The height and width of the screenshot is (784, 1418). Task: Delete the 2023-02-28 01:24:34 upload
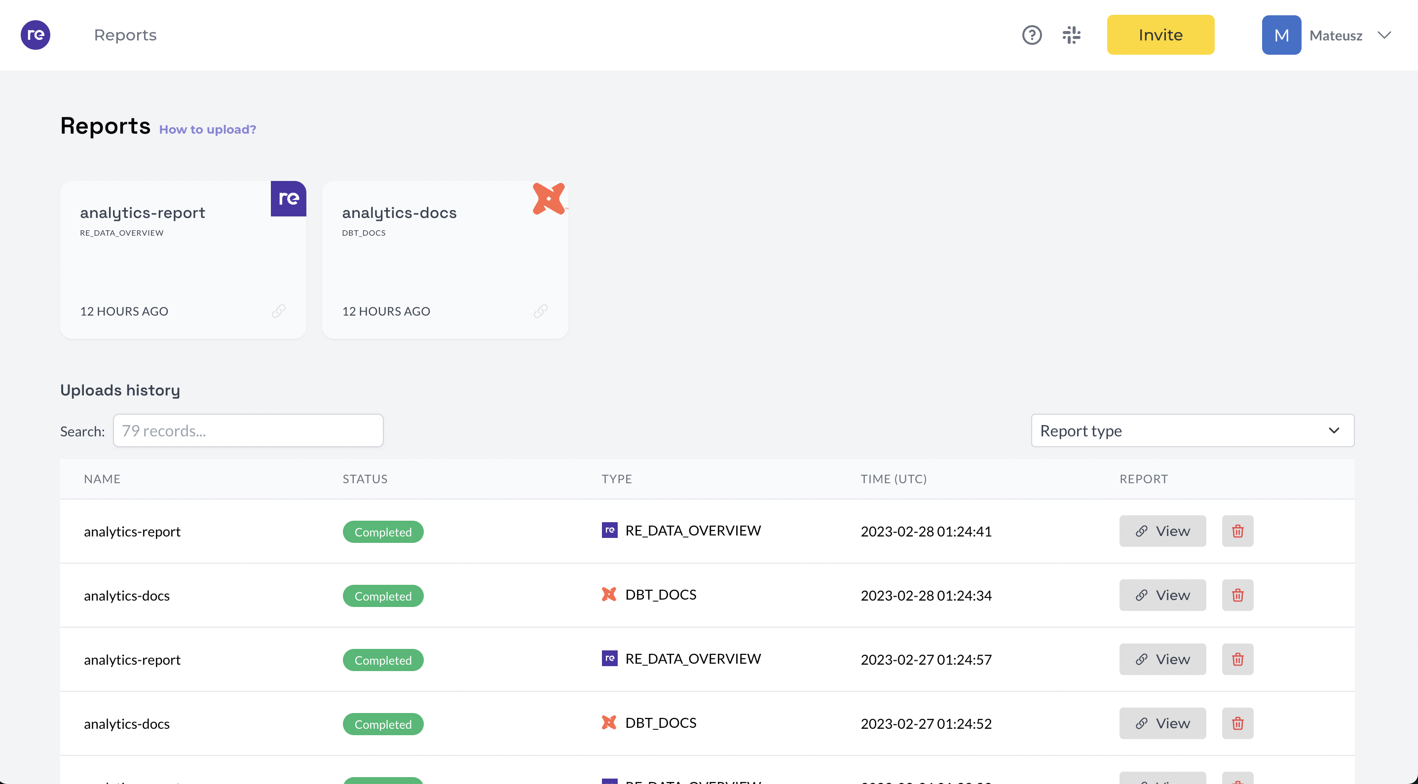[1237, 595]
